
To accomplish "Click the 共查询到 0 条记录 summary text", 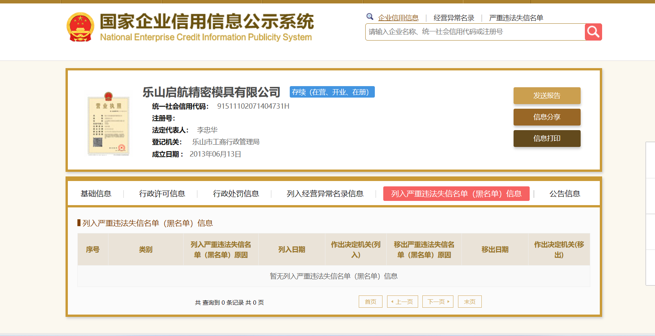I will click(229, 302).
